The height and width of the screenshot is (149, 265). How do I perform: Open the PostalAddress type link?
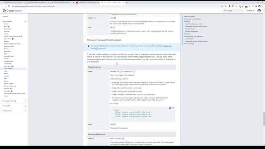point(116,139)
